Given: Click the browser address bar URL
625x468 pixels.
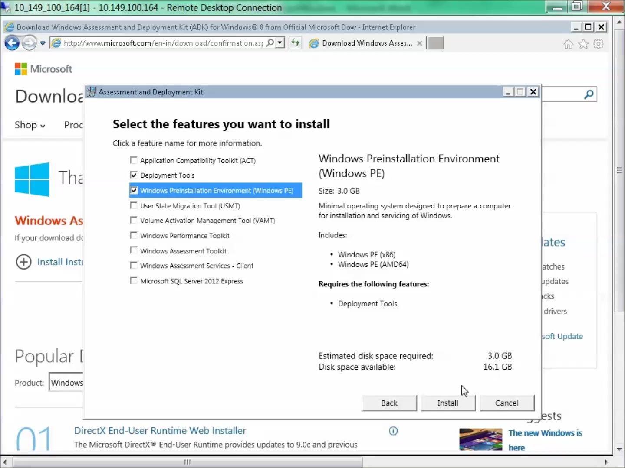Looking at the screenshot, I should (163, 43).
